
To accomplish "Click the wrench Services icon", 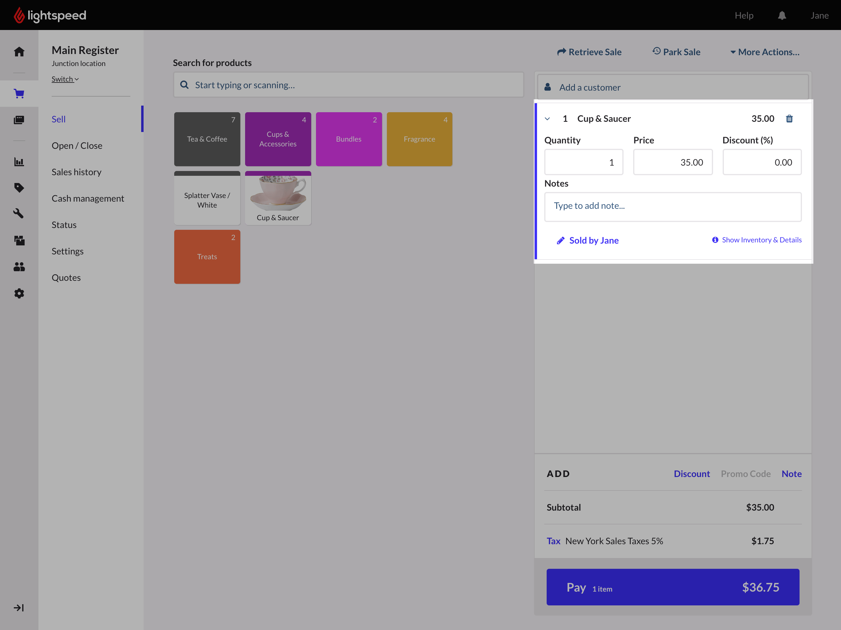I will [x=19, y=214].
